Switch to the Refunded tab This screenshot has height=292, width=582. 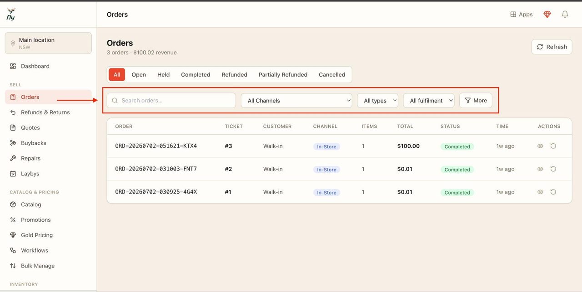tap(234, 75)
